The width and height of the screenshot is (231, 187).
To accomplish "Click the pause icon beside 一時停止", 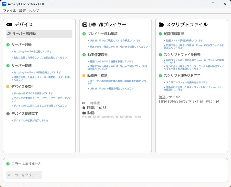I will [x=83, y=103].
